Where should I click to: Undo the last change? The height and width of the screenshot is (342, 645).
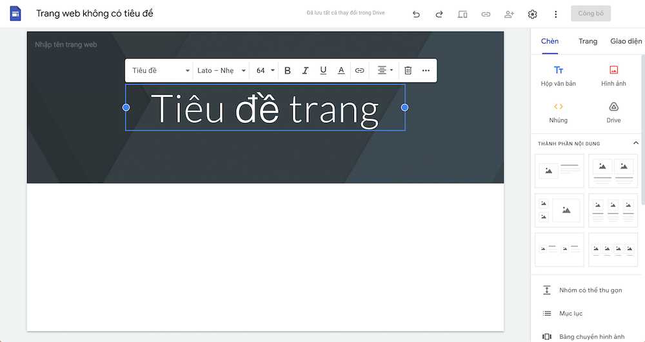coord(416,14)
